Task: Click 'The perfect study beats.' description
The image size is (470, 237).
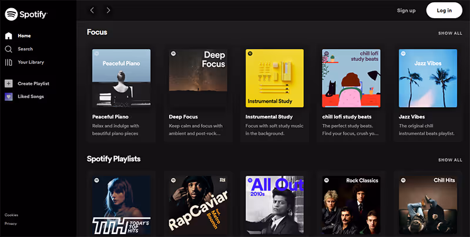Action: point(347,126)
